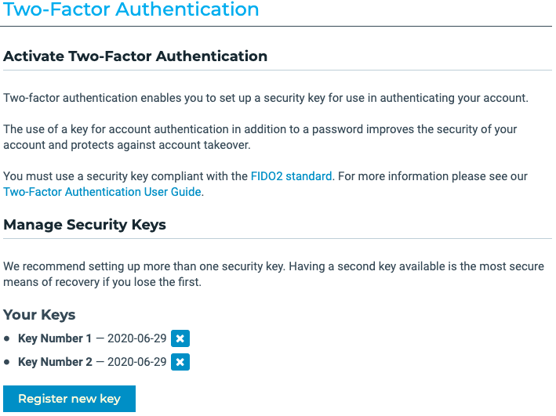556x416 pixels.
Task: Click the 2020-06-29 date beside Key Number 1
Action: click(136, 338)
